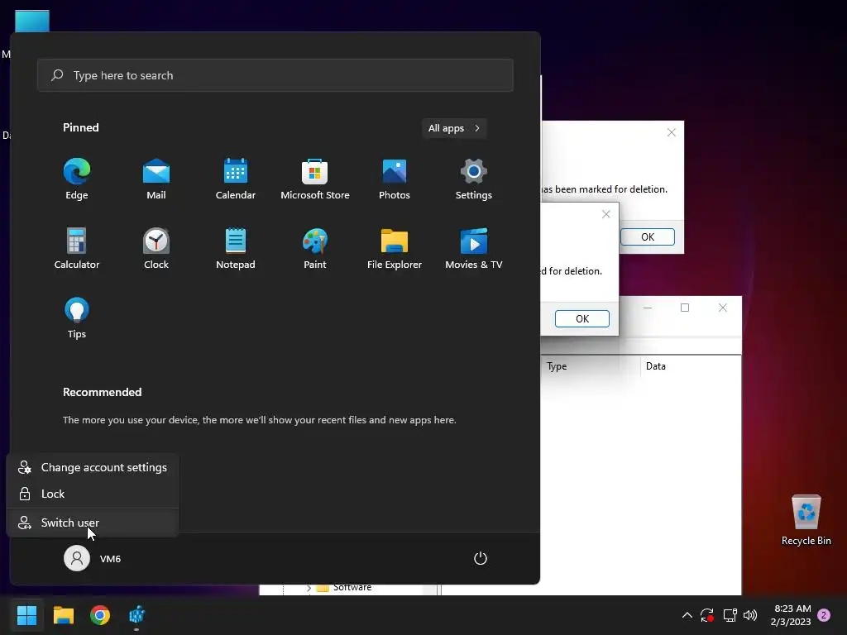
Task: Open Settings from the pinned apps
Action: point(474,179)
